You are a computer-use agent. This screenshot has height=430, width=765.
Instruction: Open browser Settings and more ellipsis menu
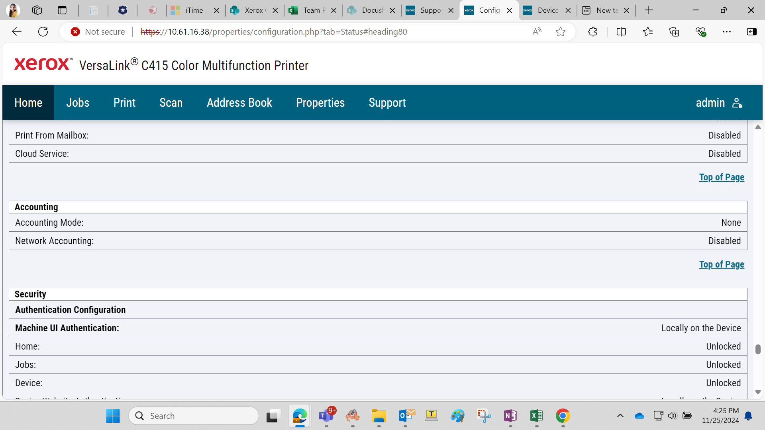pyautogui.click(x=727, y=32)
